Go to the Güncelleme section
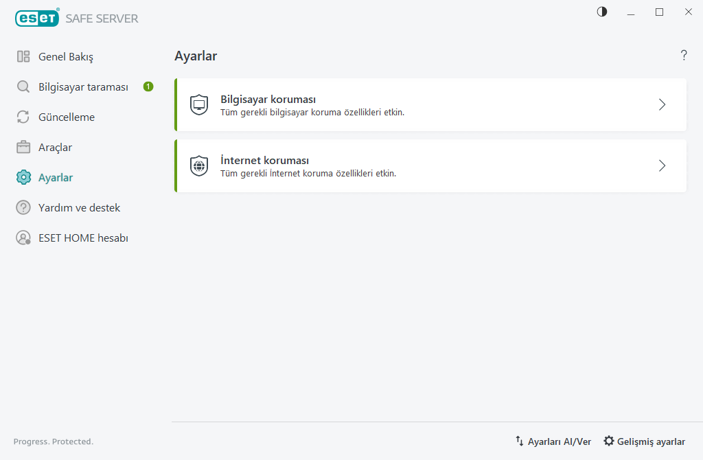703x460 pixels. click(x=67, y=117)
